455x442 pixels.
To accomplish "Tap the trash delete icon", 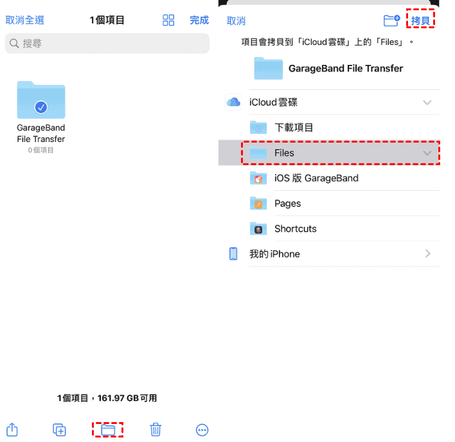I will [156, 430].
